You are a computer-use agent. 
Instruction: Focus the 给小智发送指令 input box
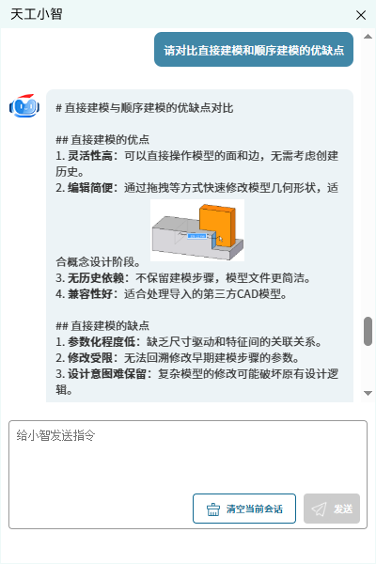click(188, 457)
